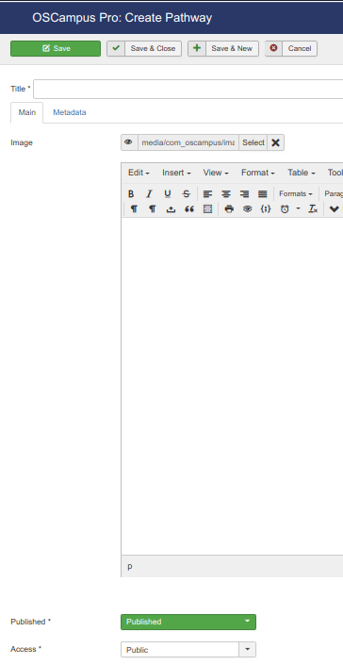The image size is (343, 665).
Task: Open the Published status dropdown
Action: pos(188,622)
